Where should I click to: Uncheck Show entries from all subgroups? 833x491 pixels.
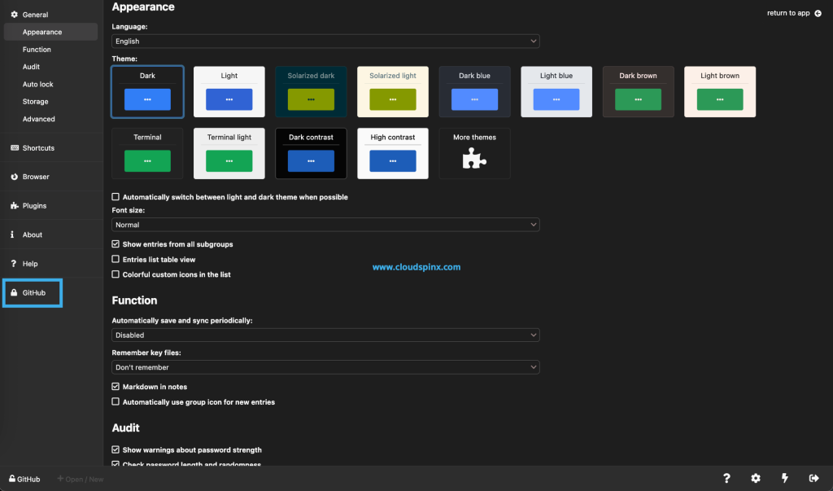[115, 243]
